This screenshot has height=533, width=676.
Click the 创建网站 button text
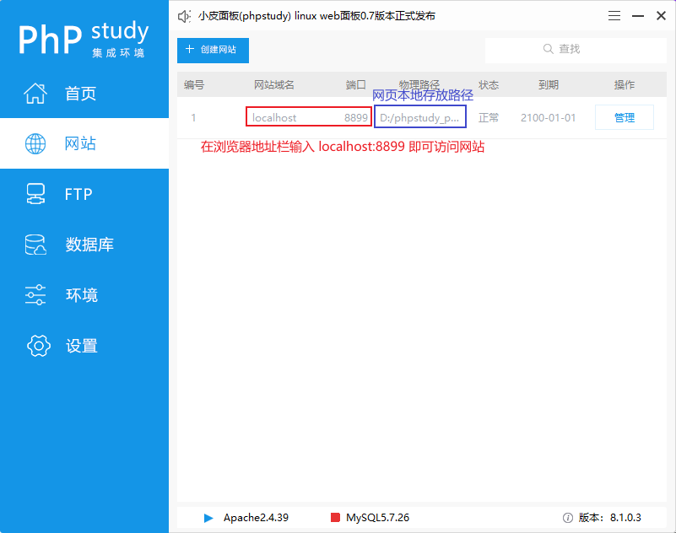[x=219, y=50]
